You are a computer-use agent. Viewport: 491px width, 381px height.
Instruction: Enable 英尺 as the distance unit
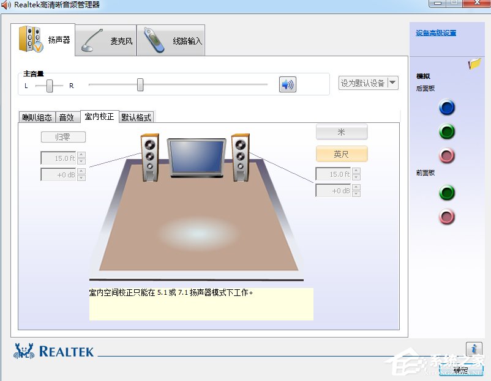(341, 154)
